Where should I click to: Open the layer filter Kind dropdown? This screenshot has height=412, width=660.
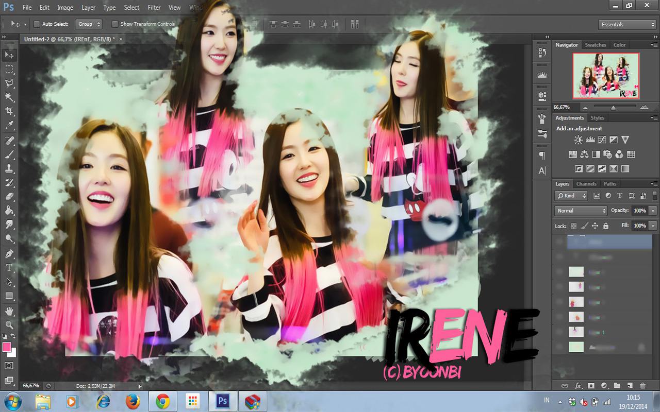pyautogui.click(x=571, y=196)
